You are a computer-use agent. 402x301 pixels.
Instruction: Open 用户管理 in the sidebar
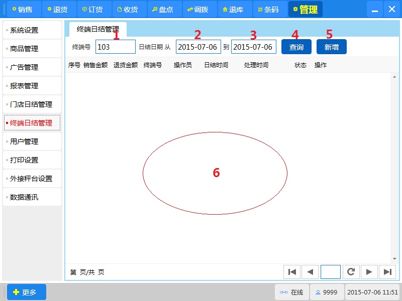[x=32, y=141]
